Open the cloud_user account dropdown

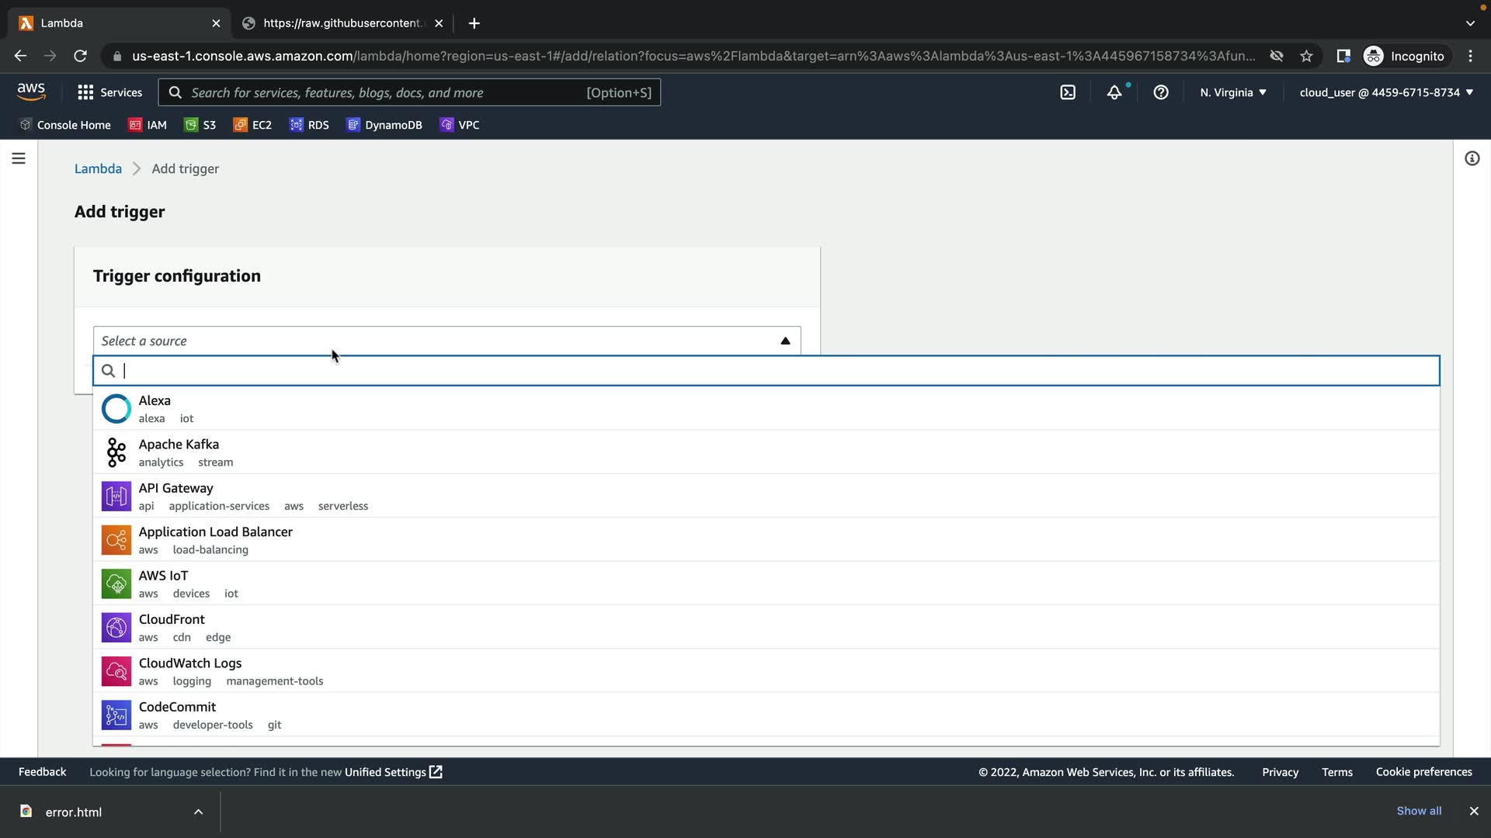[1385, 92]
